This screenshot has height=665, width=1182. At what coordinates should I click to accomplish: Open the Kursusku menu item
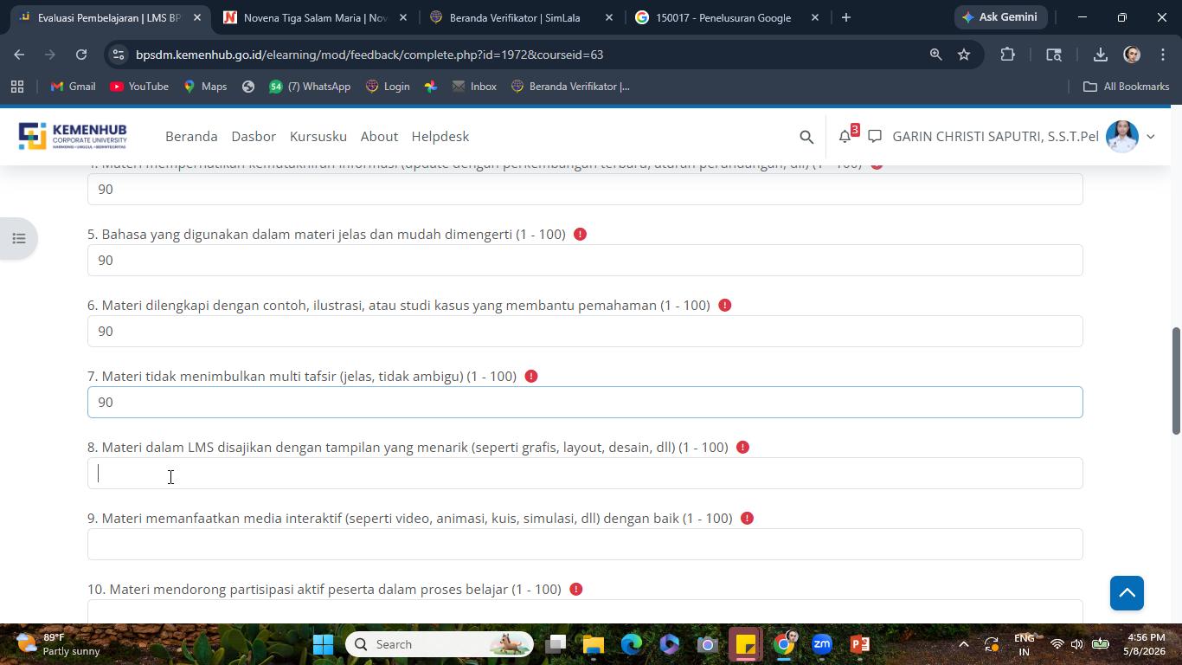coord(318,136)
